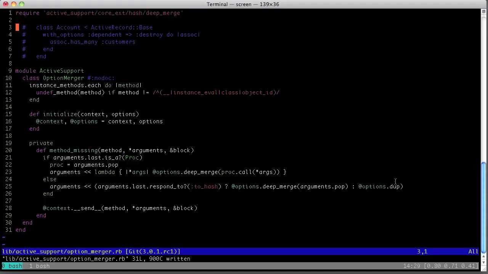Image resolution: width=488 pixels, height=274 pixels.
Task: Click 'def initialize(context, options)' line
Action: pos(84,114)
